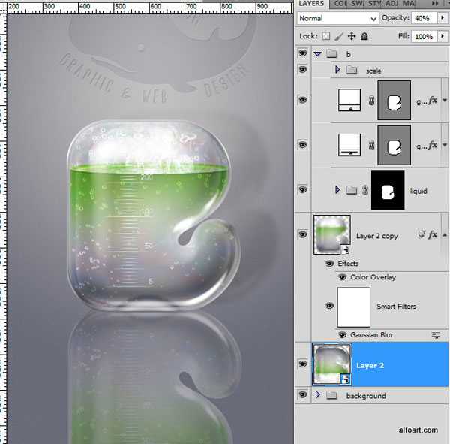Screen dimensions: 450x444
Task: Expand effects arrow on first gradient layer
Action: pyautogui.click(x=445, y=101)
